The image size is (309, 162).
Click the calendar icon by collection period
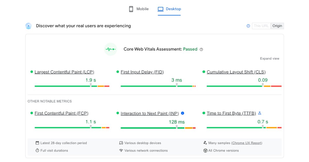(37, 143)
